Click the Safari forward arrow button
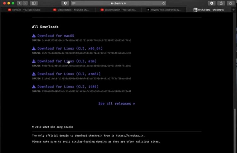 coord(25,3)
